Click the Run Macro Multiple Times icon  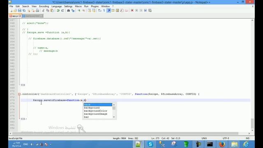(145, 11)
